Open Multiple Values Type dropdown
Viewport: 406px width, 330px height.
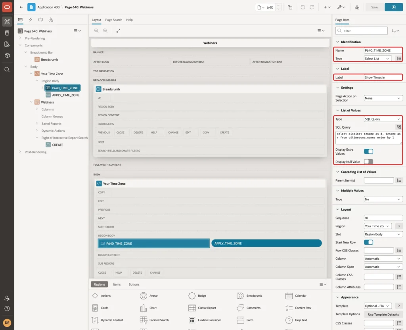(x=383, y=199)
